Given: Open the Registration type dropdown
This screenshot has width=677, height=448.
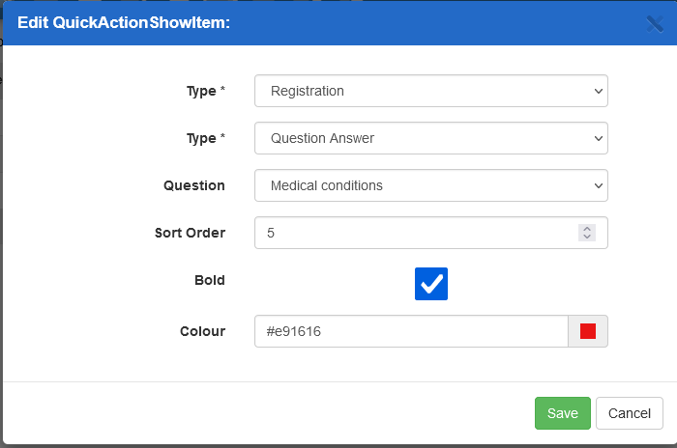Looking at the screenshot, I should tap(430, 92).
